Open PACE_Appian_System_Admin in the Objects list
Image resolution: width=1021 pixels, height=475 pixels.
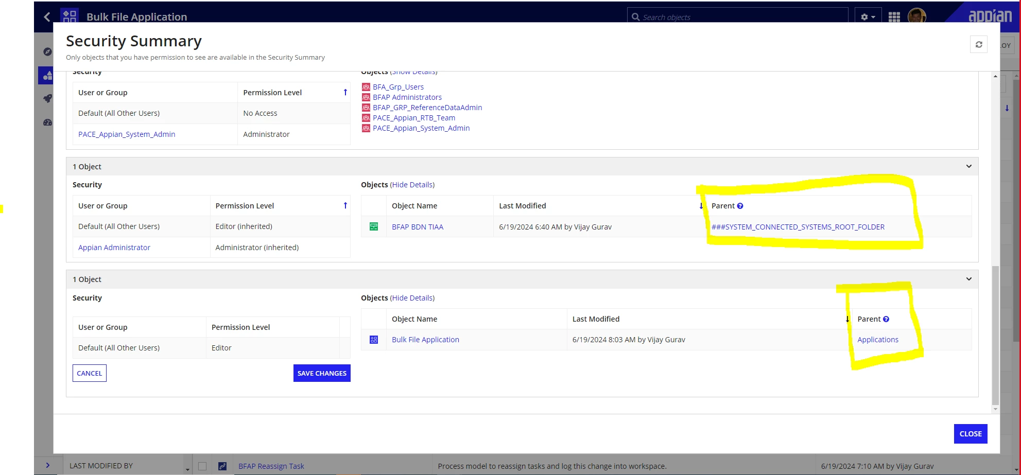click(x=421, y=128)
